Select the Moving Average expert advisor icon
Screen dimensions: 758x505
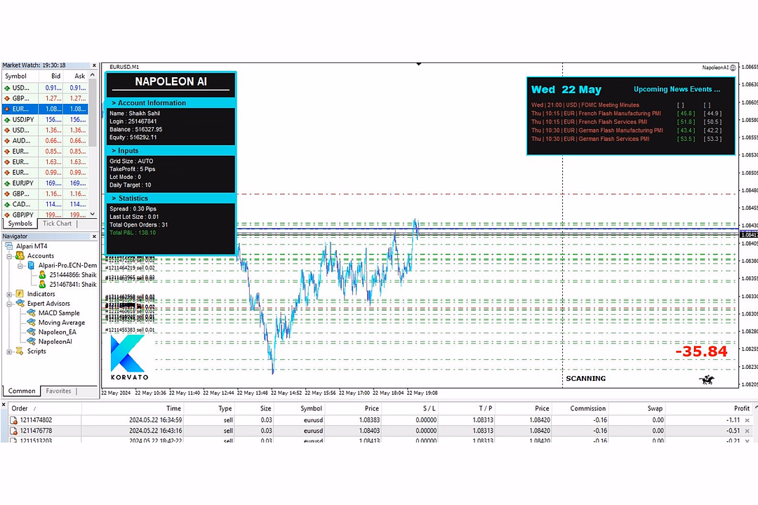pyautogui.click(x=31, y=323)
